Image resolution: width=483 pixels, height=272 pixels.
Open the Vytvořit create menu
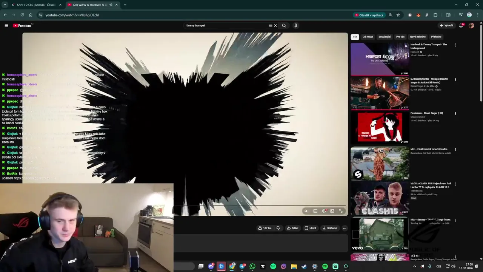point(447,26)
